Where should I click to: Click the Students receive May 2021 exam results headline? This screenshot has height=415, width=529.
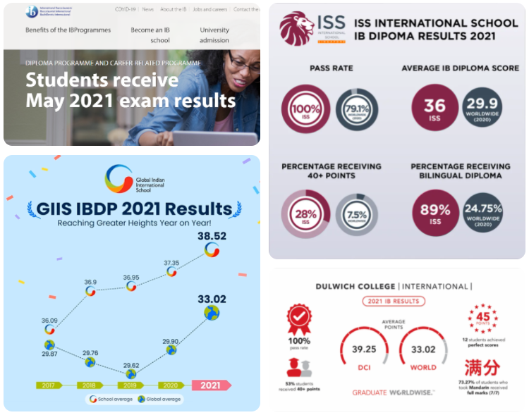point(130,90)
